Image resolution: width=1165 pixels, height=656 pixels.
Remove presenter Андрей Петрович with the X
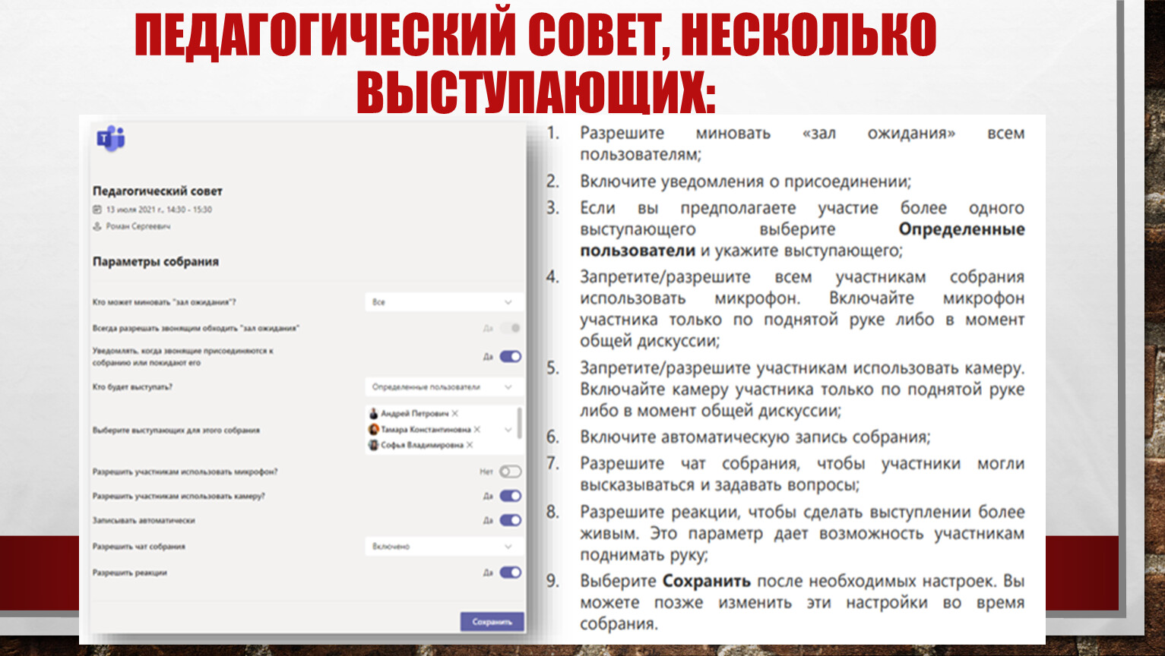pyautogui.click(x=455, y=414)
